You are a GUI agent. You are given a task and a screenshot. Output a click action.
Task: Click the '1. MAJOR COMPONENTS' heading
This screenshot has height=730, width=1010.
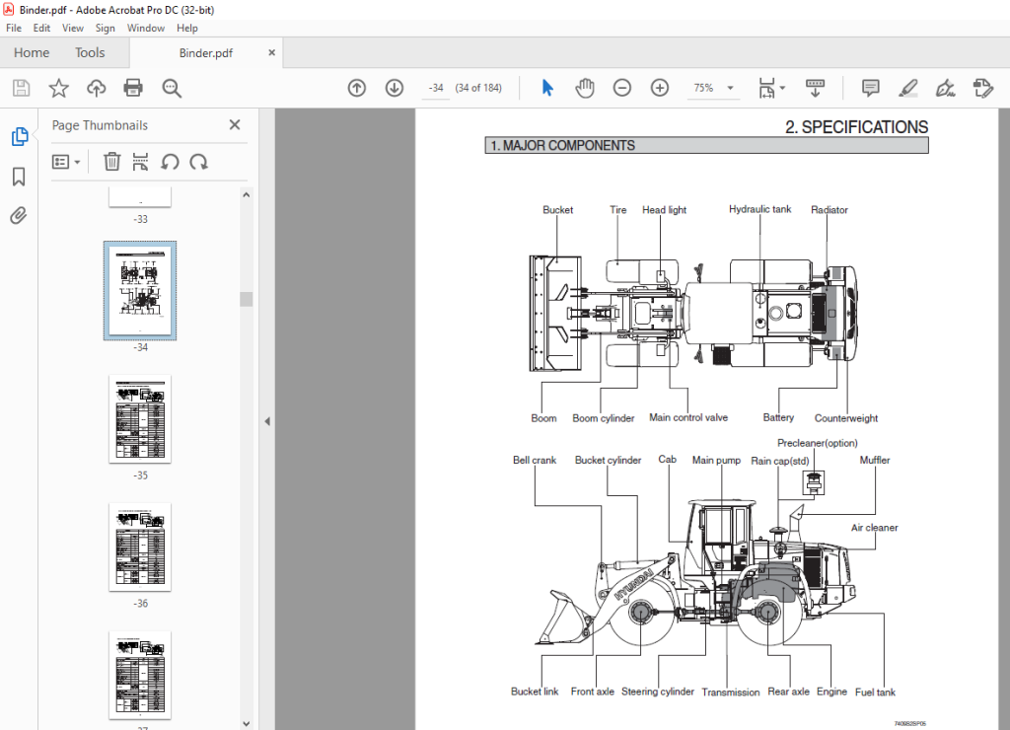[x=562, y=146]
